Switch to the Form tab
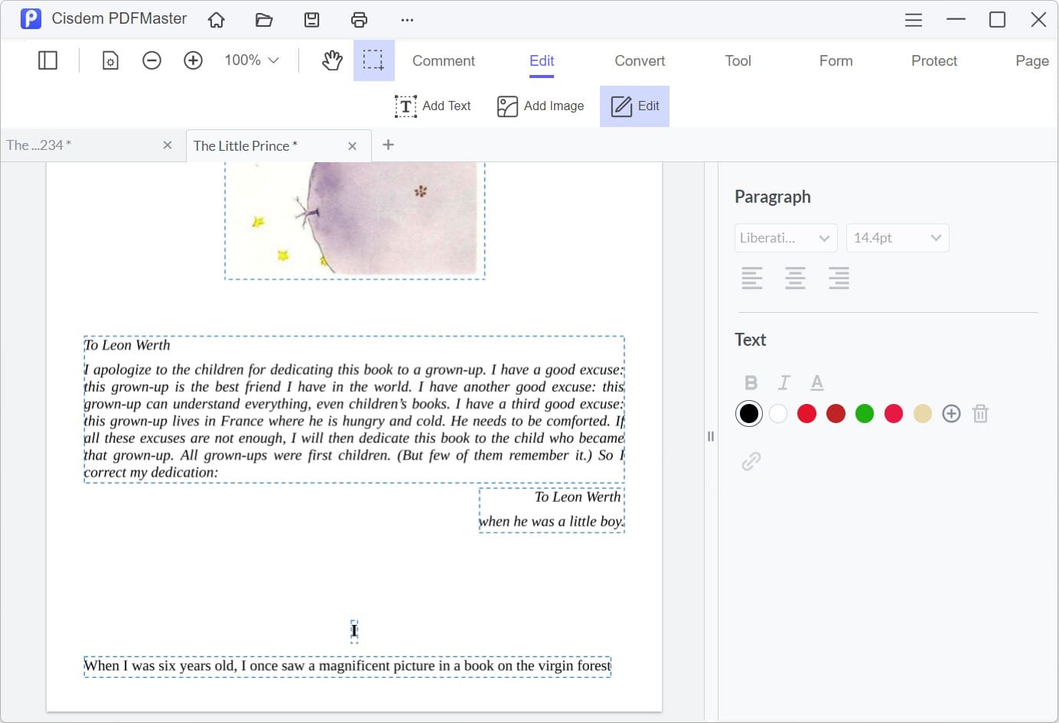The height and width of the screenshot is (723, 1059). pos(836,60)
